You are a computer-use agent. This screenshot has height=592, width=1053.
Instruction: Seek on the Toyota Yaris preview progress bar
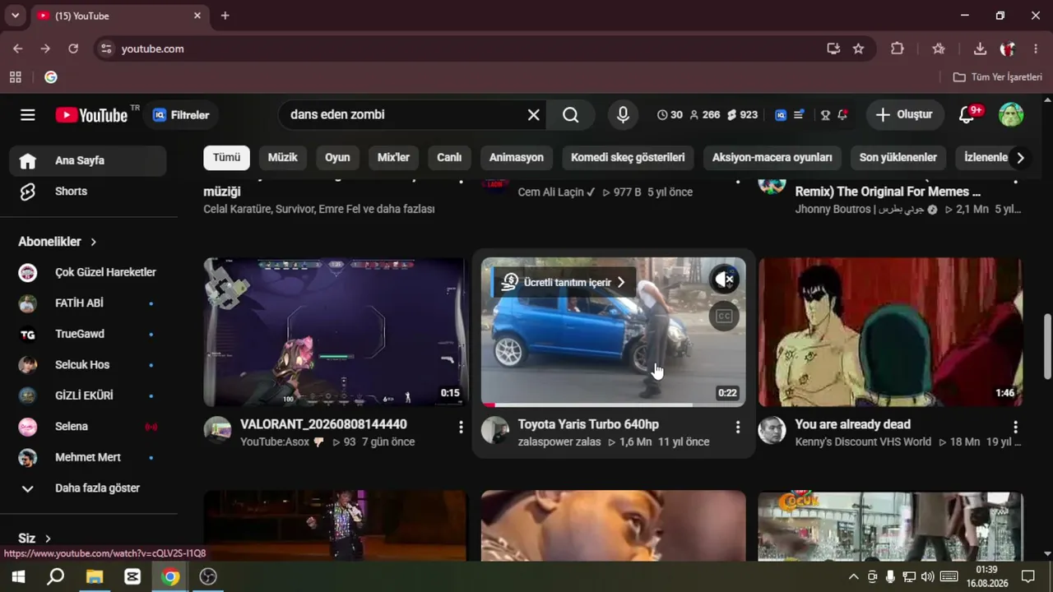coord(614,405)
